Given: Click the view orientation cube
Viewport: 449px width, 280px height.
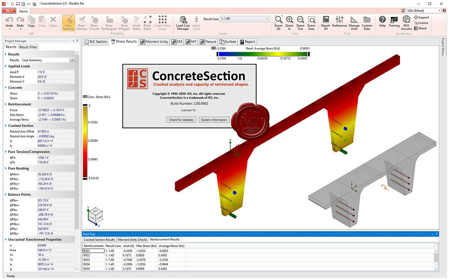Looking at the screenshot, I should (94, 216).
